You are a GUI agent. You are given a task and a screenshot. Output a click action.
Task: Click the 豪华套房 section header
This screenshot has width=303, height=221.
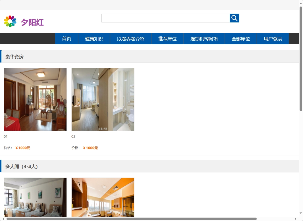pyautogui.click(x=15, y=57)
